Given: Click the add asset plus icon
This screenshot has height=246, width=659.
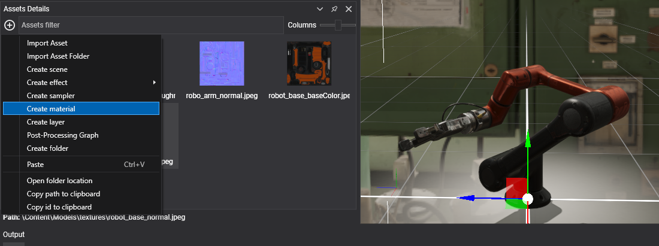Looking at the screenshot, I should 10,25.
